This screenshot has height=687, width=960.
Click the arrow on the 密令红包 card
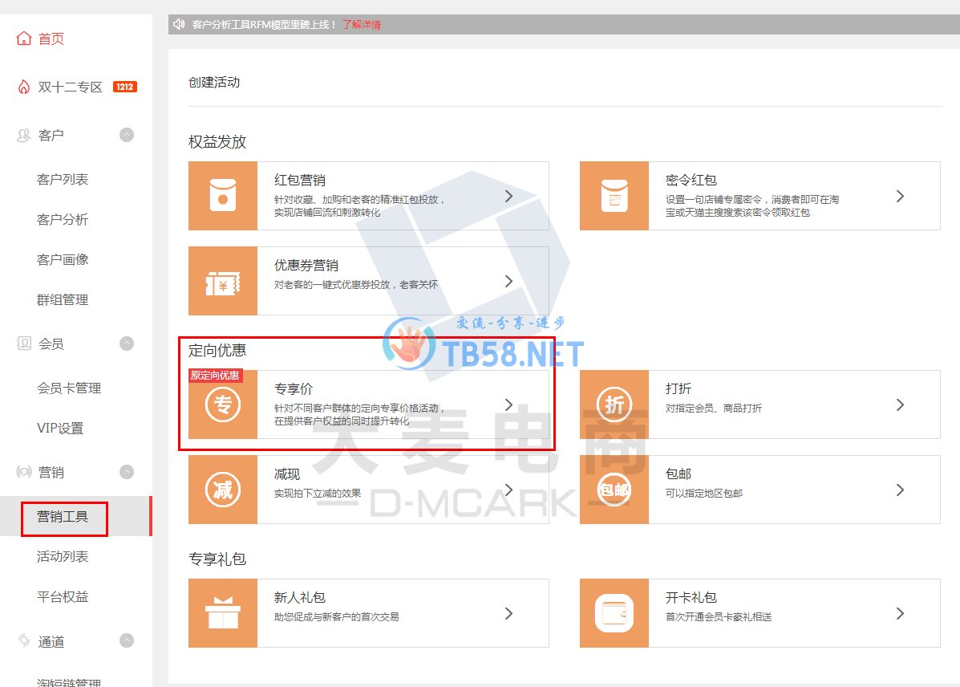[900, 196]
